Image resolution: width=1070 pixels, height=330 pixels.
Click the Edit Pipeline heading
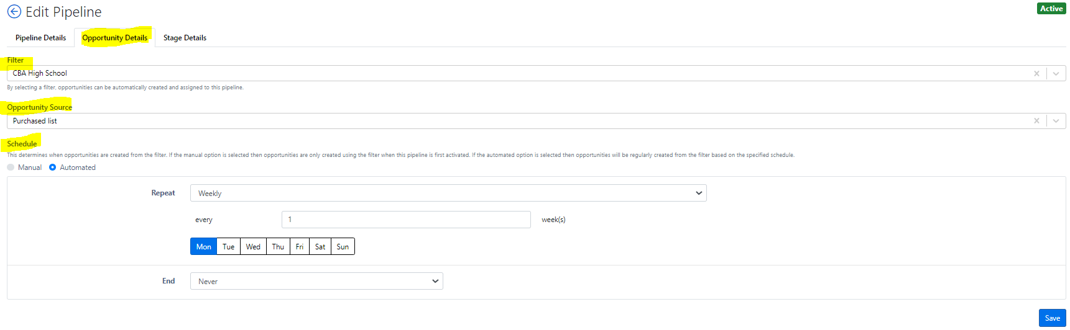coord(63,12)
